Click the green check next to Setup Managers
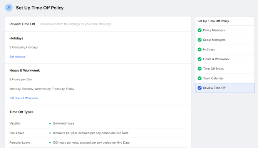258x148 pixels. 199,40
